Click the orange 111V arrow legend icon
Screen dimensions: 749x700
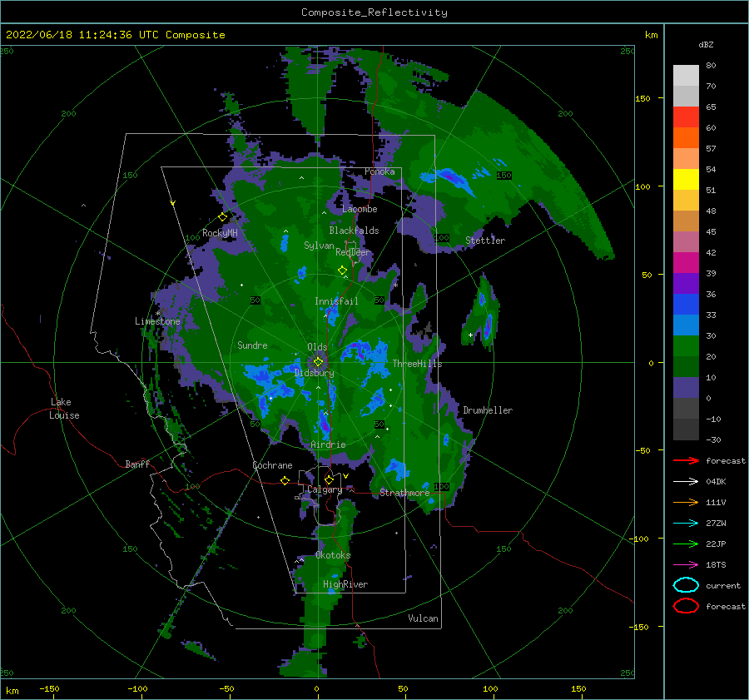click(686, 502)
